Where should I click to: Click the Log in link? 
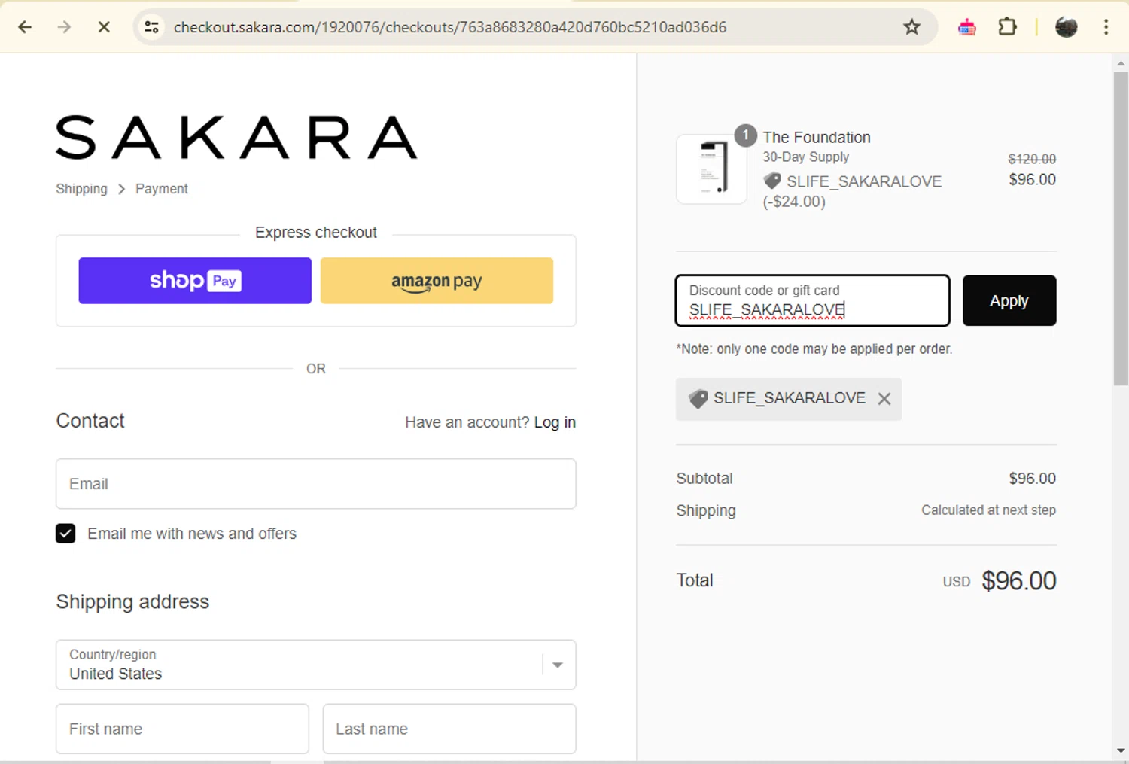[x=555, y=422]
